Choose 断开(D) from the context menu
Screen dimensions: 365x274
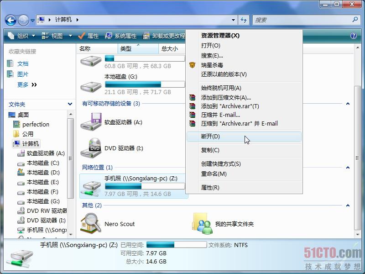(x=210, y=137)
